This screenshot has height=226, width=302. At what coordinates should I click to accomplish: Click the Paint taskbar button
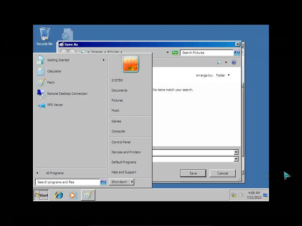click(x=88, y=195)
